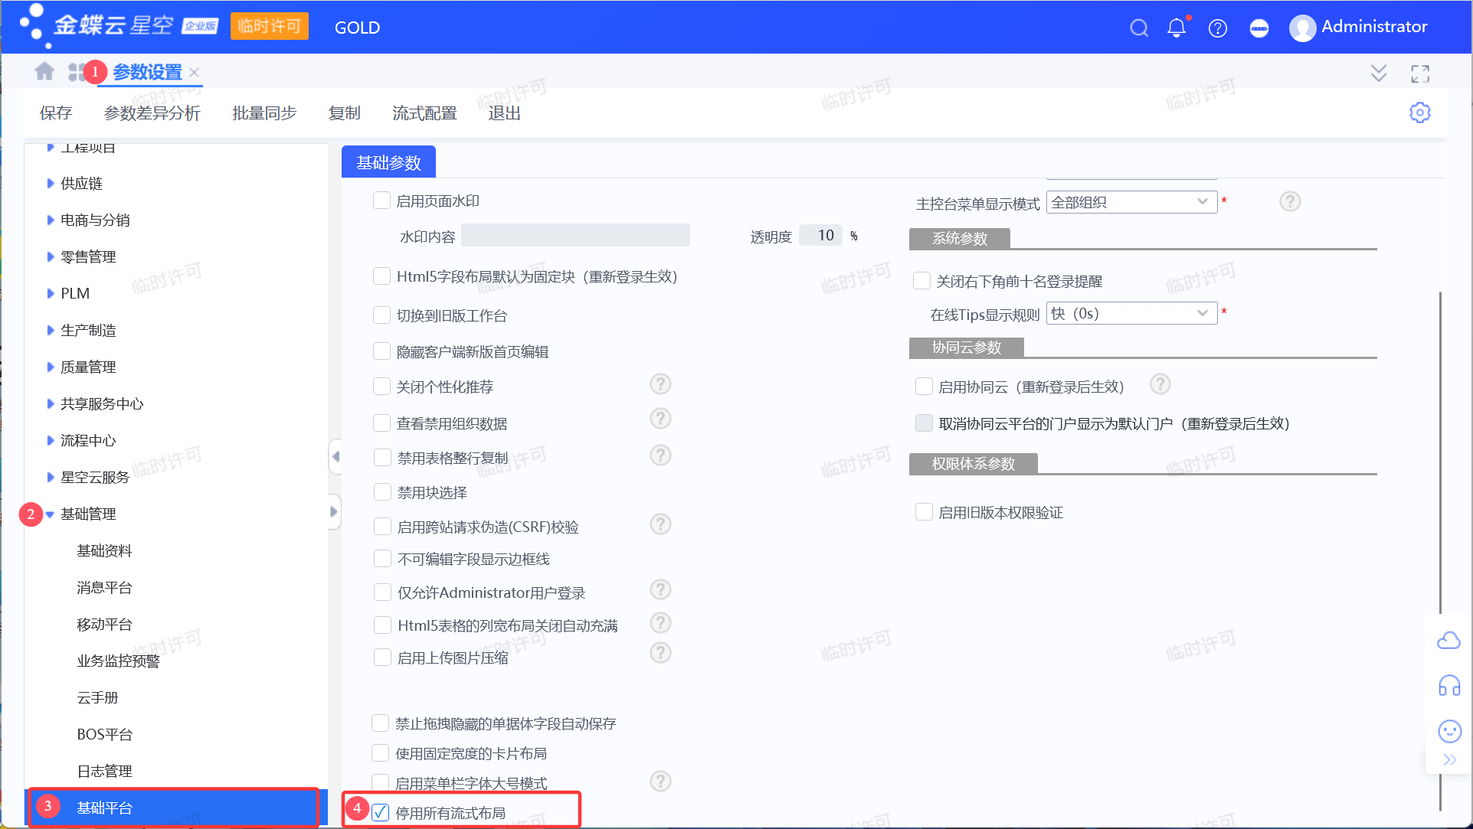This screenshot has width=1473, height=829.
Task: Click 保存 button in toolbar
Action: tap(55, 113)
